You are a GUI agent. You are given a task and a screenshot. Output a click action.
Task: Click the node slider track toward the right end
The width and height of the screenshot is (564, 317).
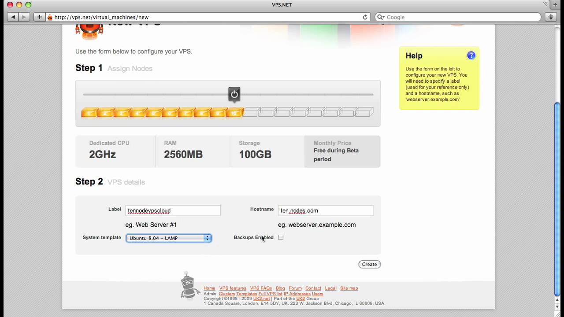pos(352,94)
